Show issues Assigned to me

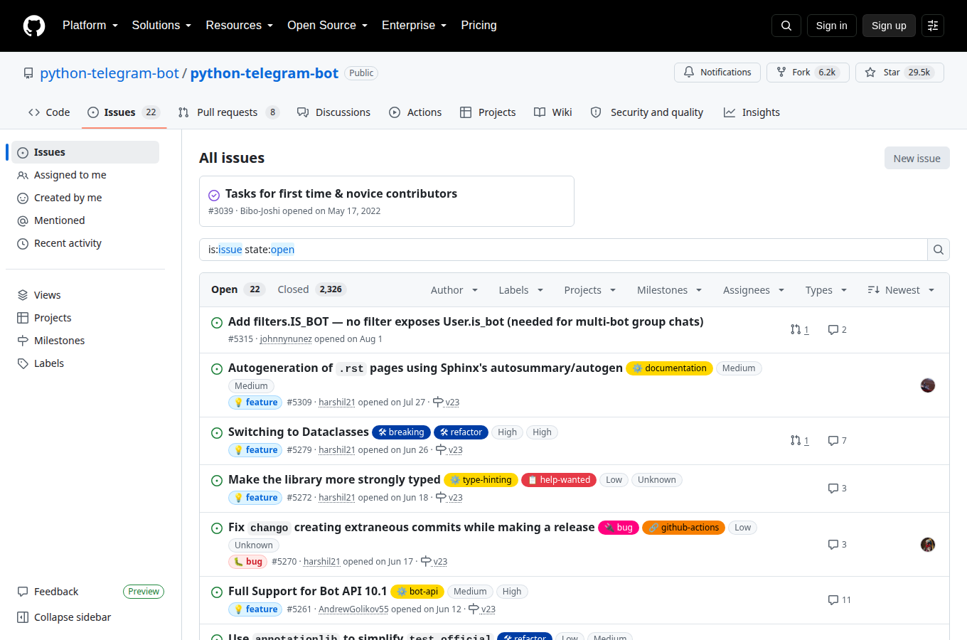pos(85,175)
